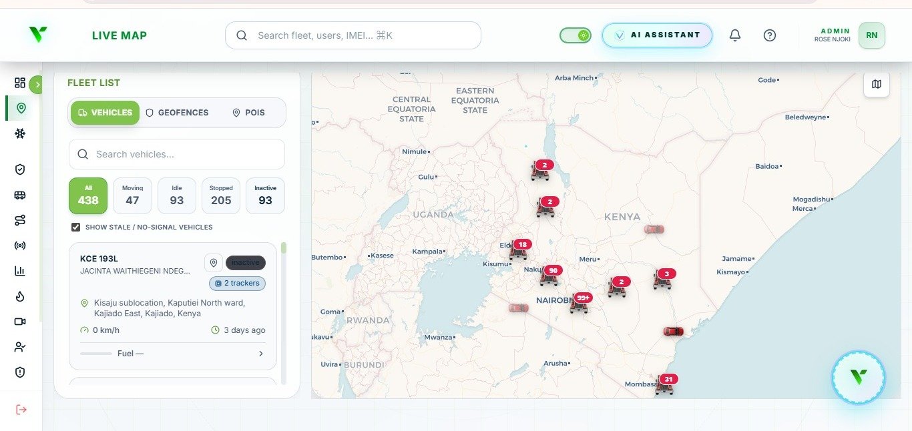Switch to the Geofences tab
Image resolution: width=912 pixels, height=431 pixels.
coord(177,113)
